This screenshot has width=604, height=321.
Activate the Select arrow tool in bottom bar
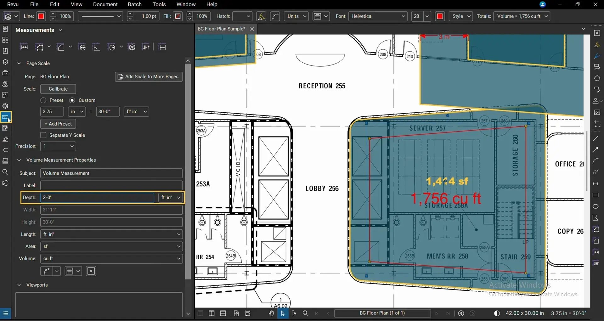[283, 313]
